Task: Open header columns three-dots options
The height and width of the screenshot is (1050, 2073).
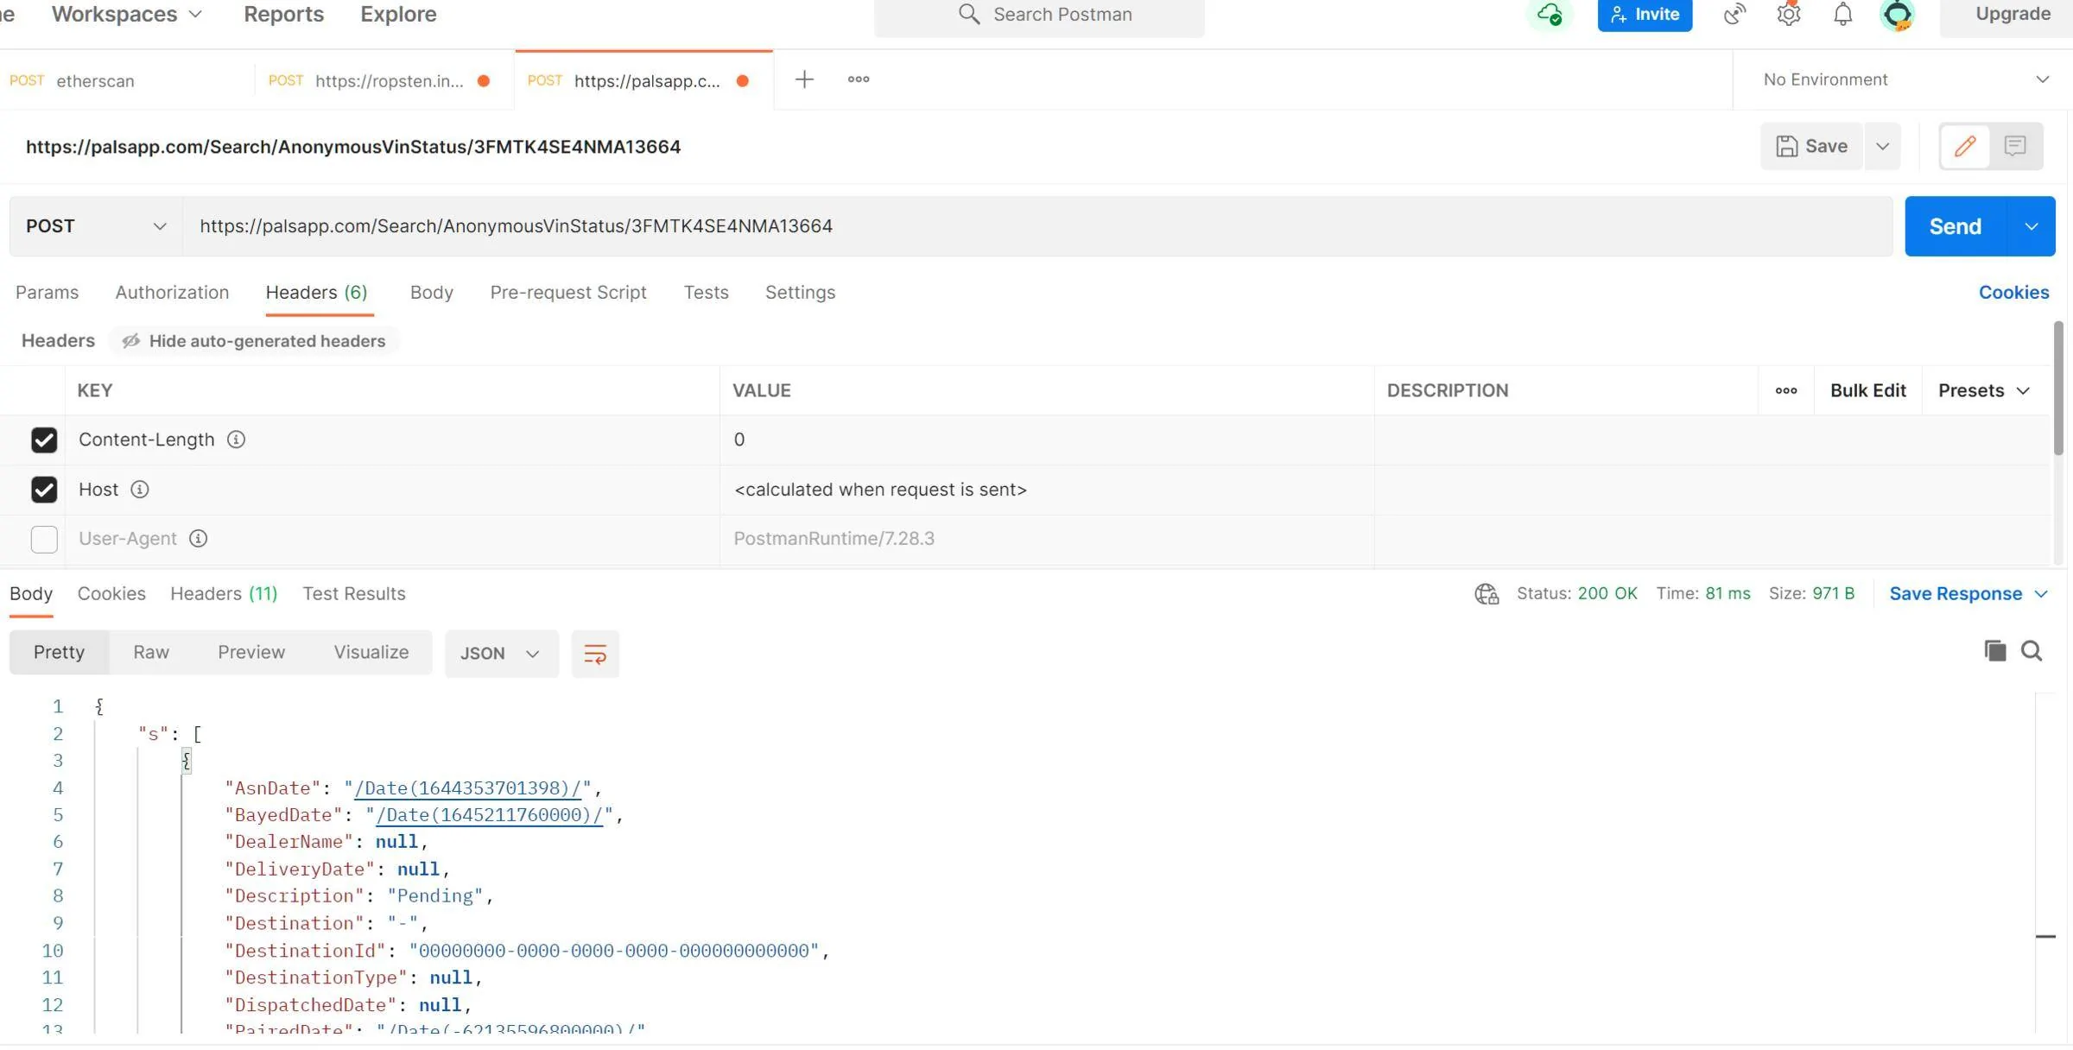Action: [1786, 390]
